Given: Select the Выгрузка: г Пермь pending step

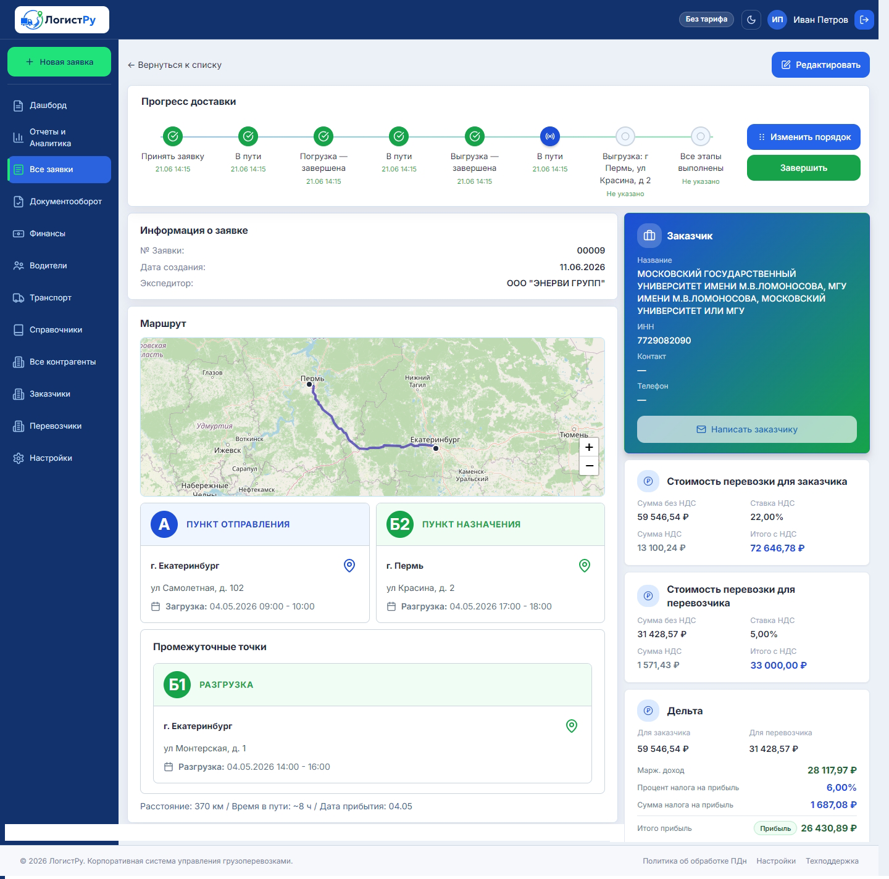Looking at the screenshot, I should pos(625,136).
